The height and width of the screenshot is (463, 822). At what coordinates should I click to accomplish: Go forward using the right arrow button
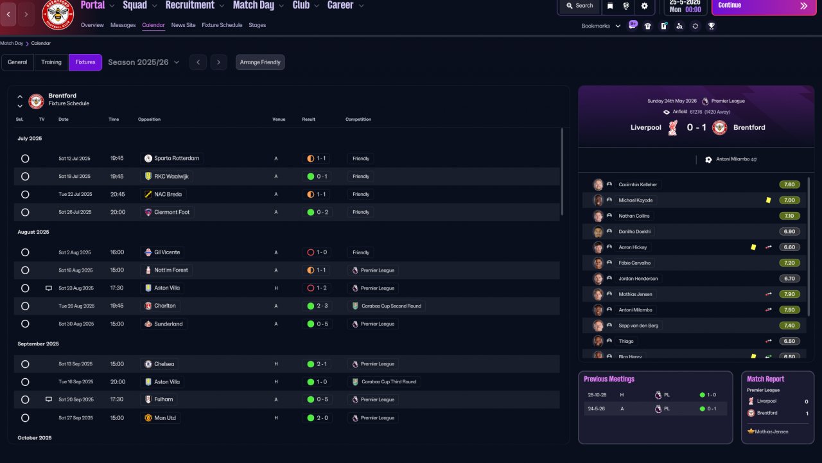(x=26, y=13)
